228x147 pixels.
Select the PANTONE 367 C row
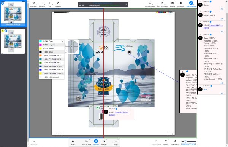pyautogui.click(x=52, y=59)
